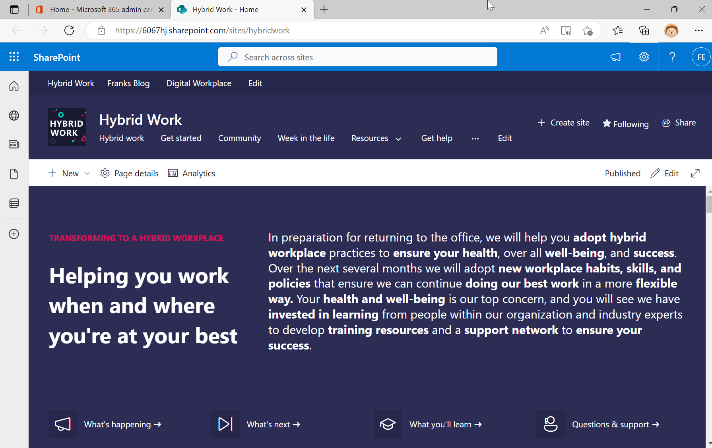Click the feedback megaphone icon
This screenshot has width=712, height=448.
click(615, 57)
